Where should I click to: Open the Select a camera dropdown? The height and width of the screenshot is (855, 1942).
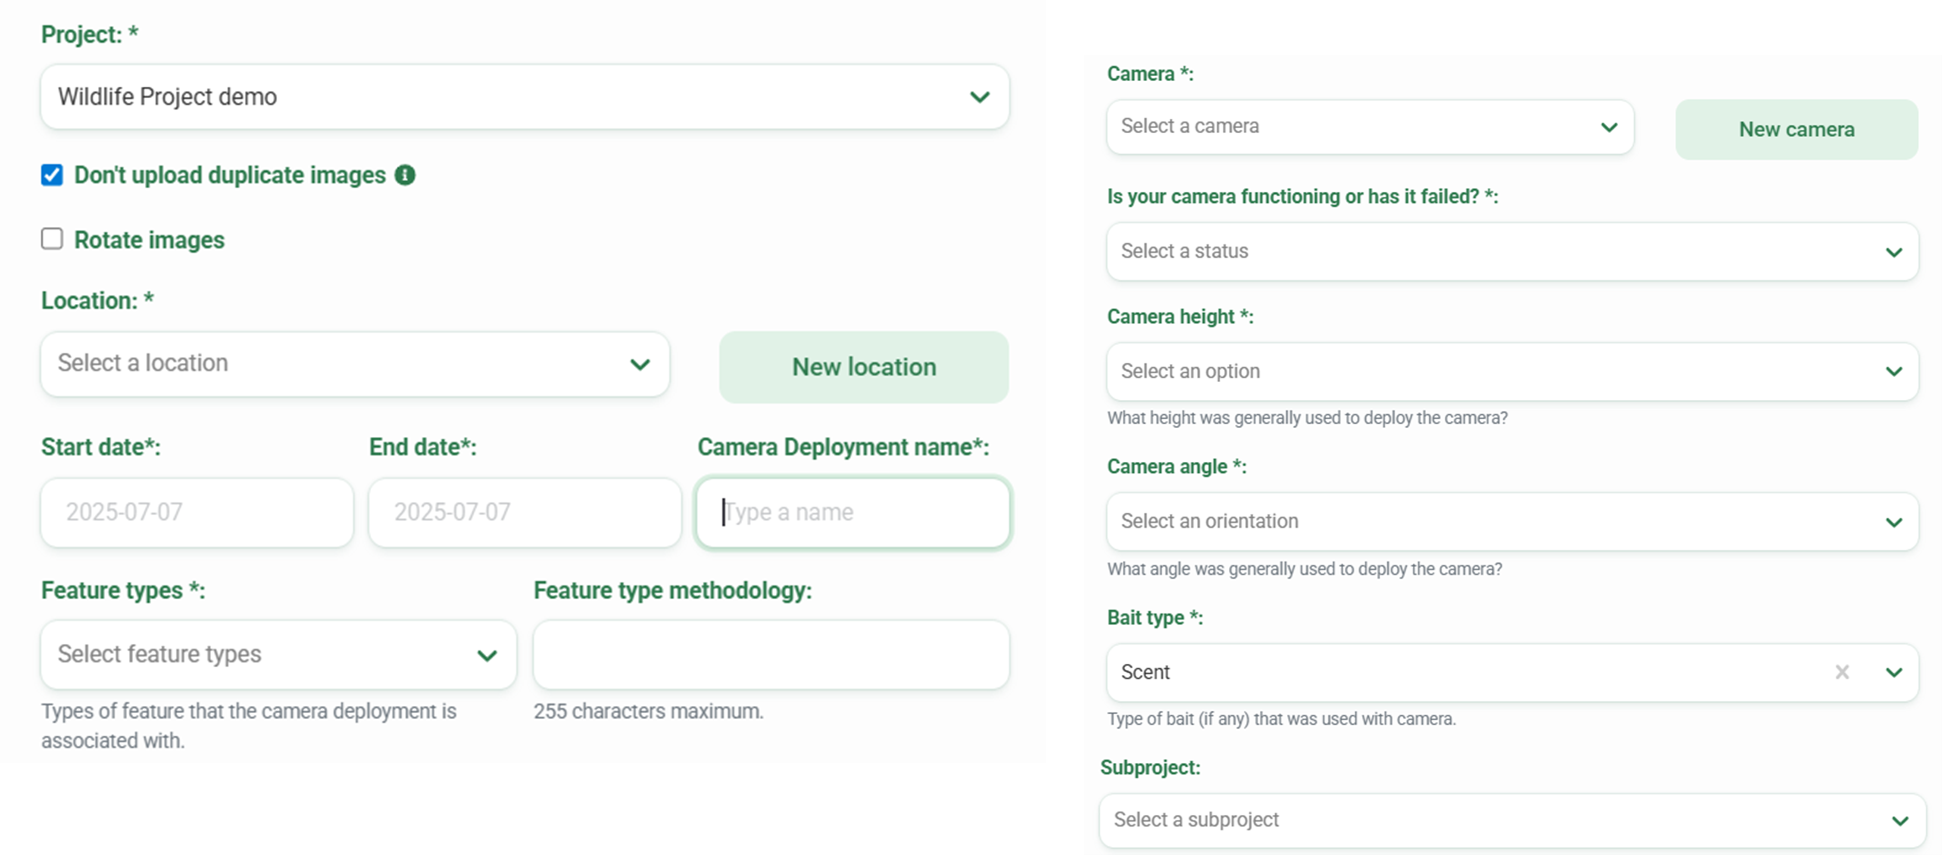(1370, 126)
